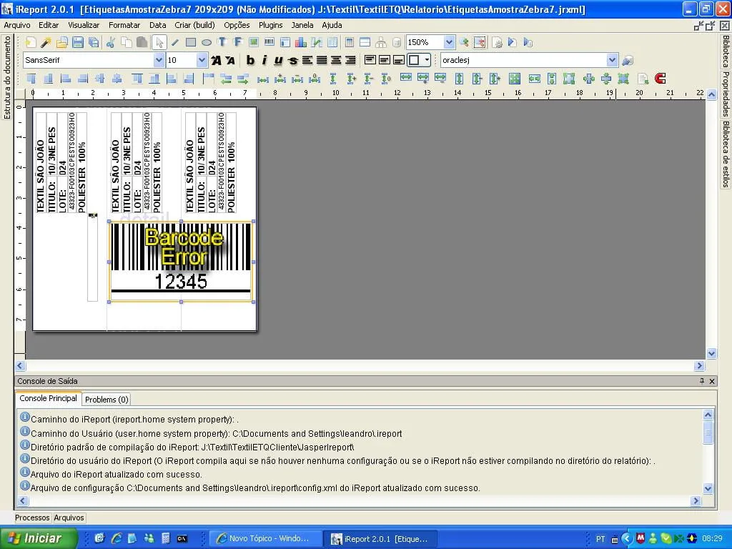Click the red magnet snap icon
This screenshot has width=732, height=549.
tap(660, 79)
